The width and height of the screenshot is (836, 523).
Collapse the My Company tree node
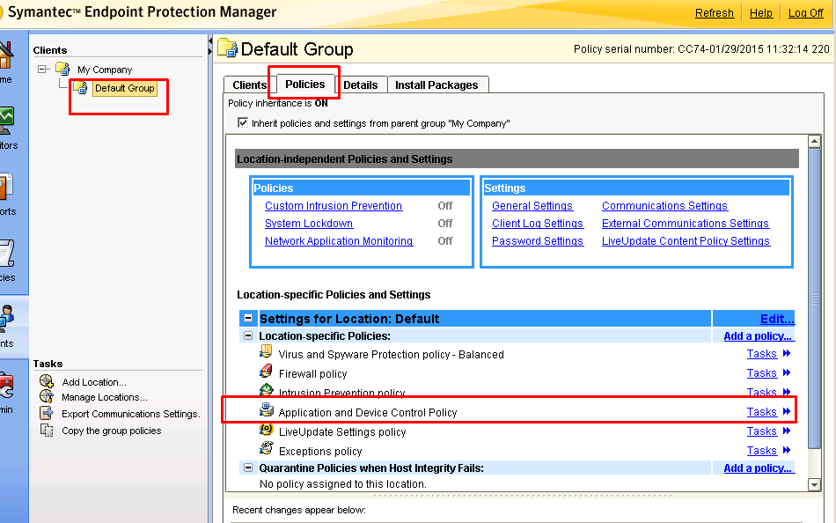(43, 70)
